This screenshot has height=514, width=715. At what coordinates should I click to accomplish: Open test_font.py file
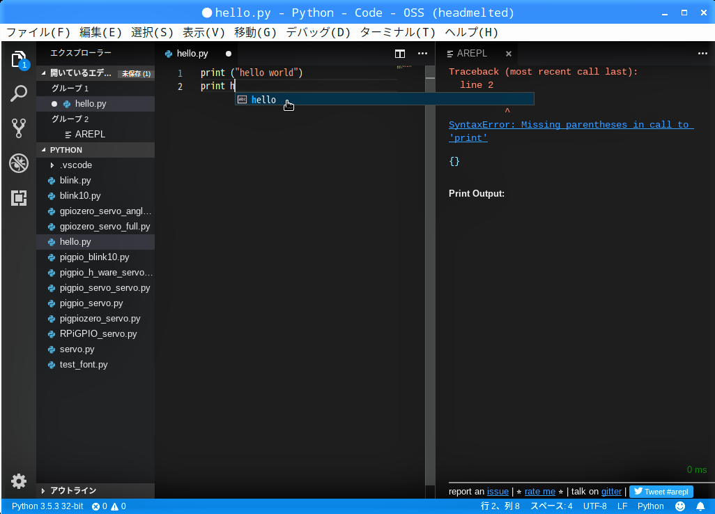tap(95, 365)
